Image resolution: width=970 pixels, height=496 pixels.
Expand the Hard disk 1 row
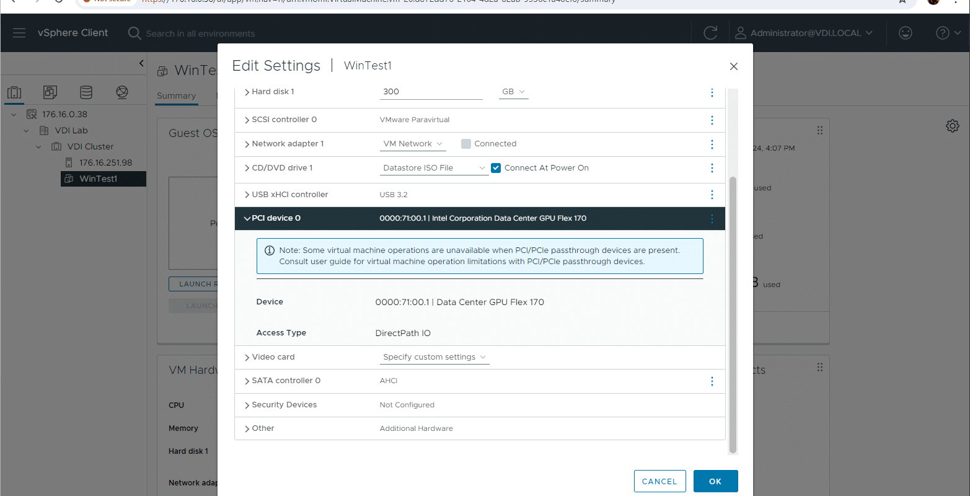tap(247, 92)
